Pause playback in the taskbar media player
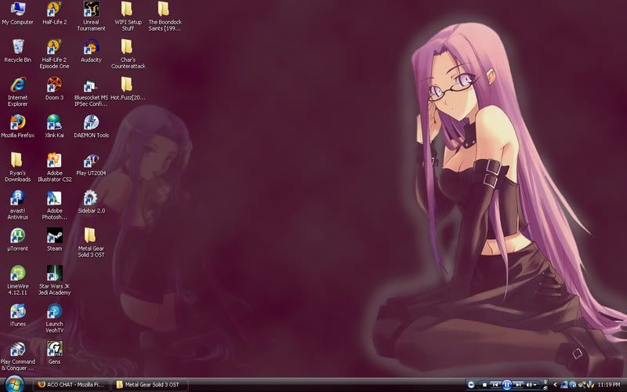The image size is (627, 392). (x=507, y=384)
